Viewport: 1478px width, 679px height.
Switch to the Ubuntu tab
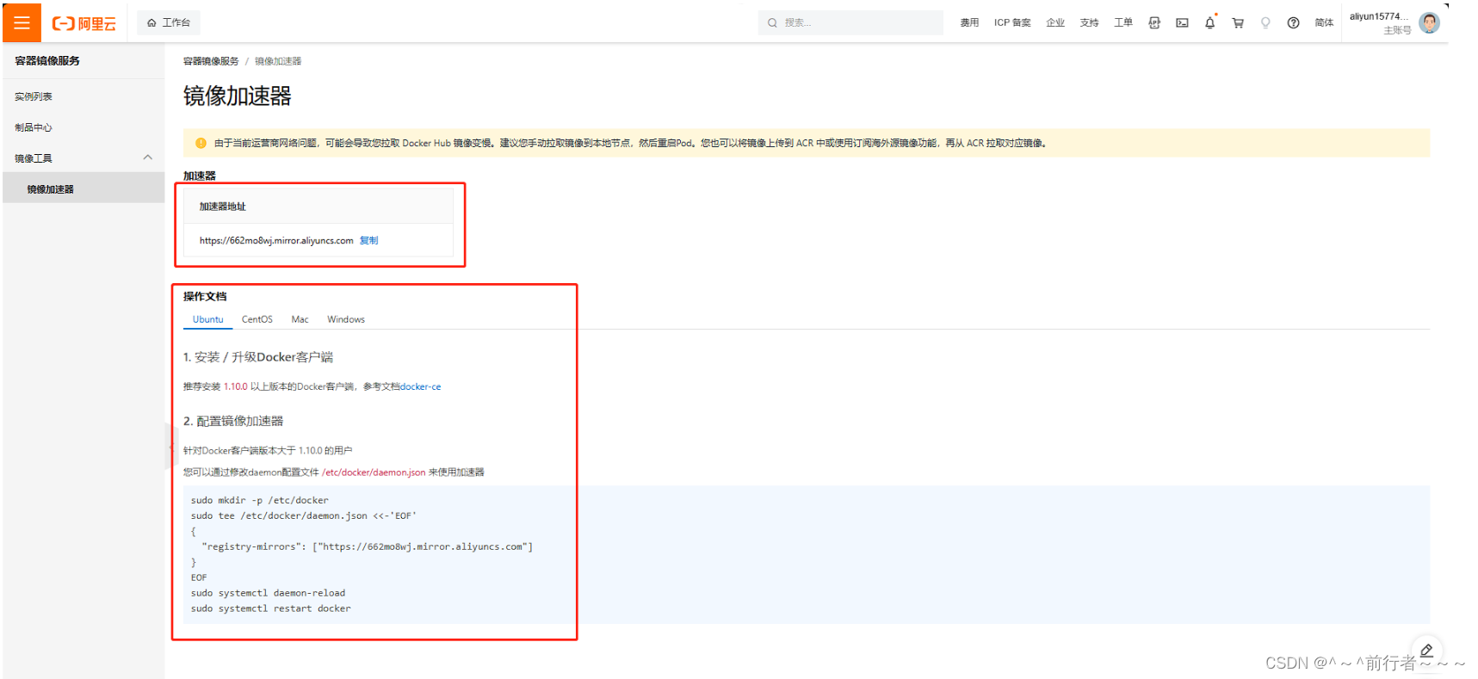pyautogui.click(x=207, y=319)
